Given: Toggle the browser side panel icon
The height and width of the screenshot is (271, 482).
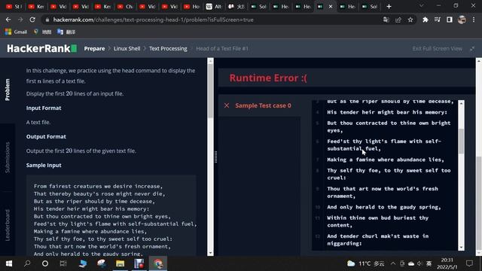Looking at the screenshot, I should tap(450, 20).
